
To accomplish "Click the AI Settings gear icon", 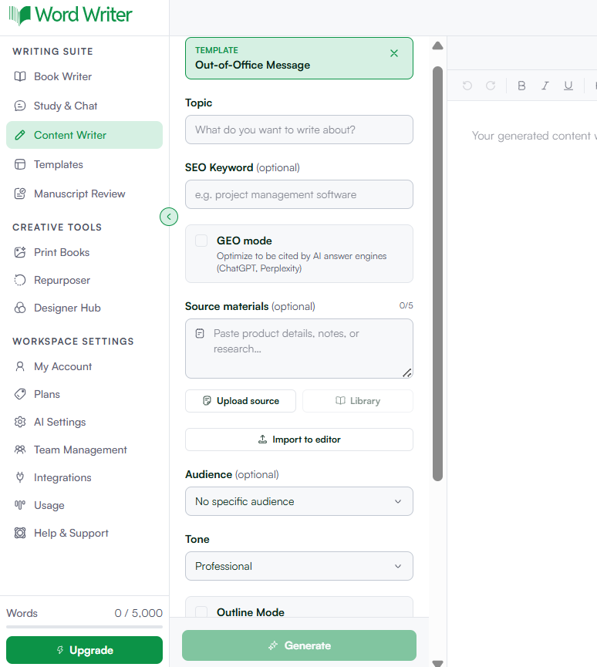I will pos(20,422).
